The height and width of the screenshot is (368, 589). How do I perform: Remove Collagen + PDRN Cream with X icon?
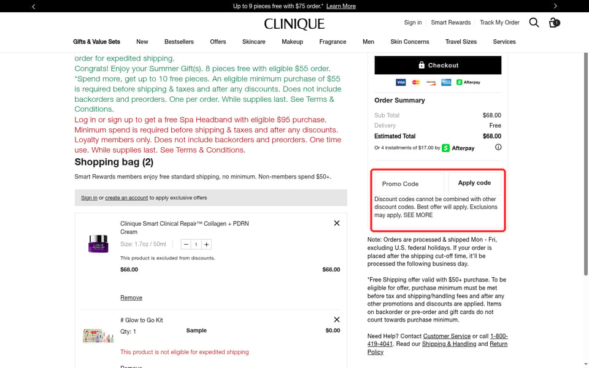point(337,223)
